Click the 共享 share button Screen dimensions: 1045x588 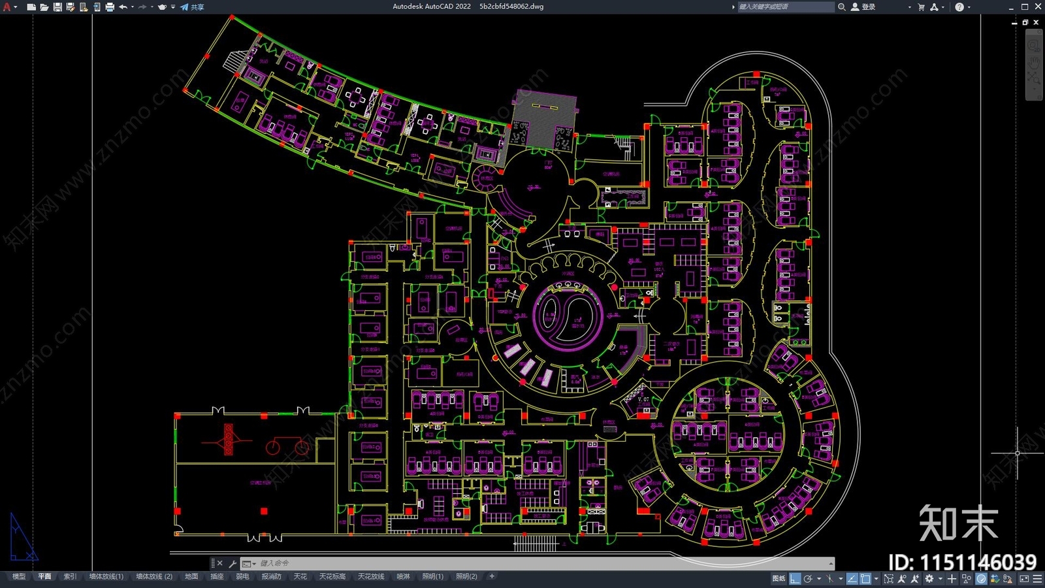click(192, 7)
